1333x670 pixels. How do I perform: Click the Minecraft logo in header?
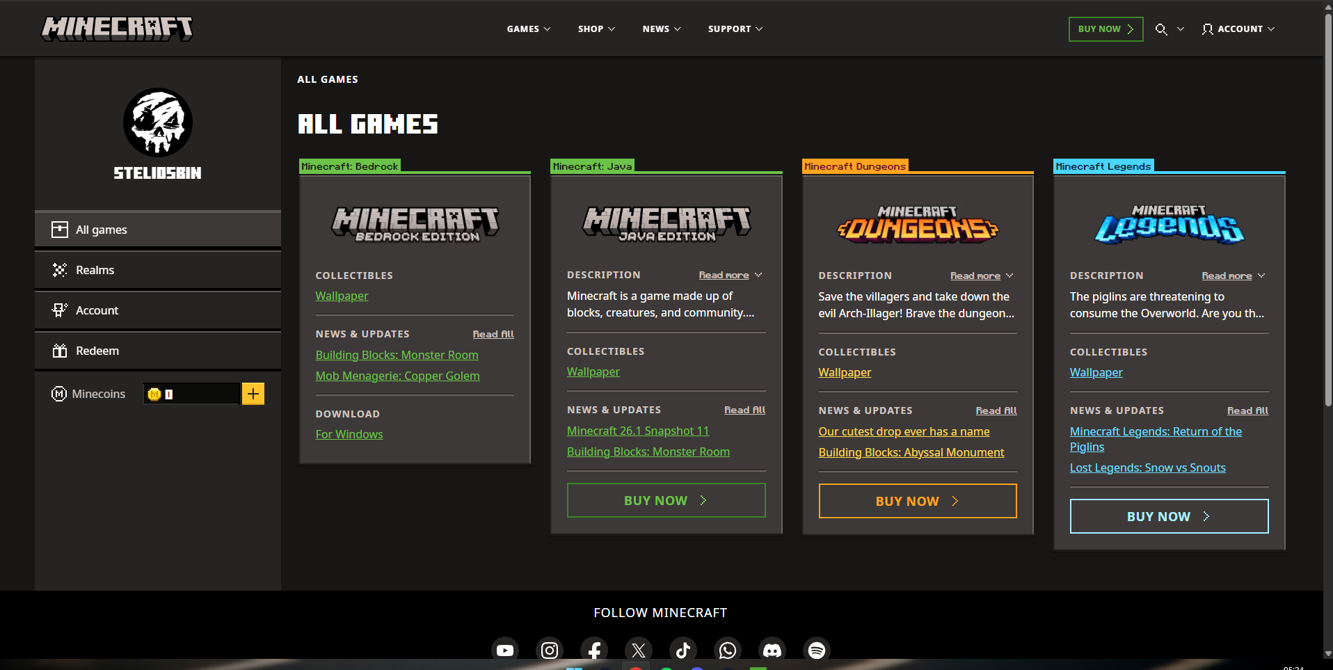[117, 29]
